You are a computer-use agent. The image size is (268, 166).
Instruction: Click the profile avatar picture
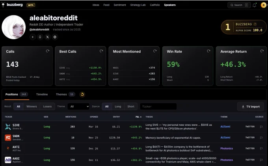click(x=14, y=27)
